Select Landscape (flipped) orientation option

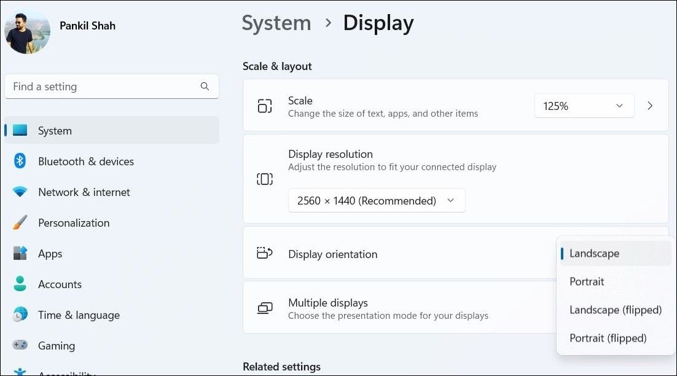point(615,310)
